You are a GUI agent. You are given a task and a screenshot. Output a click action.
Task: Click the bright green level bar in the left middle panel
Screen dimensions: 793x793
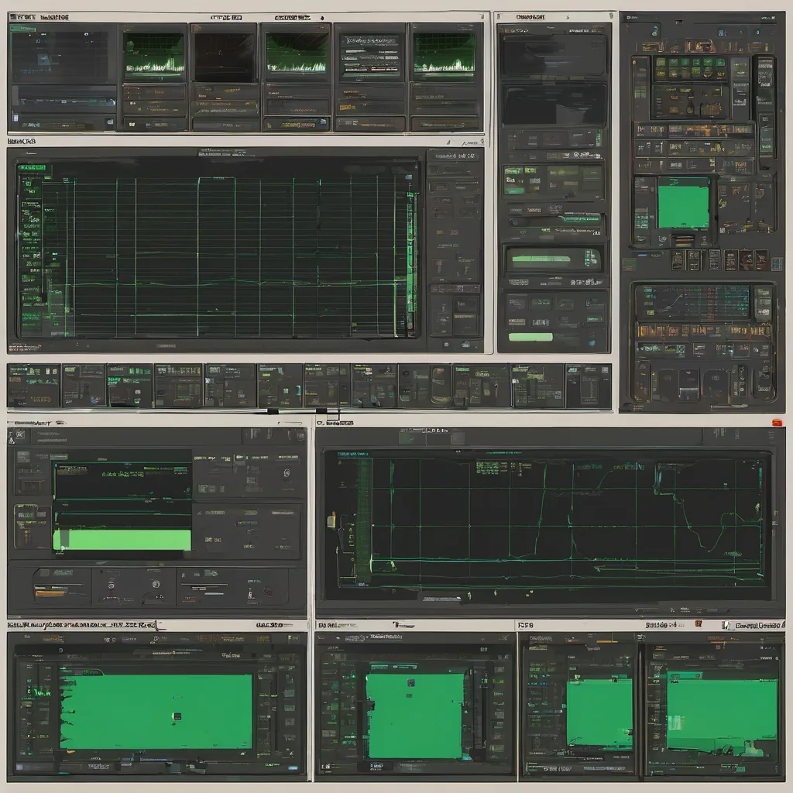click(122, 540)
